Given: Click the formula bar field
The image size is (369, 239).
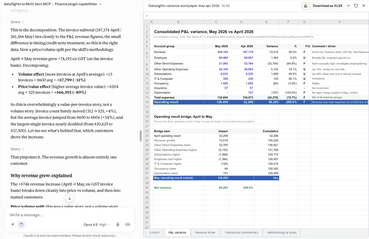Looking at the screenshot, I should (x=258, y=16).
